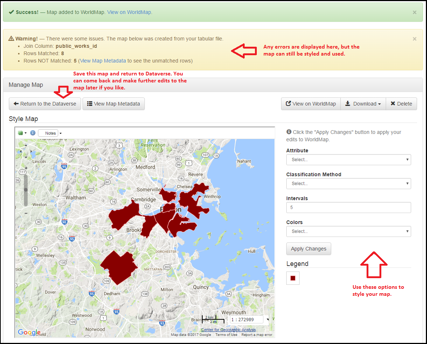Open the Colors select menu
The width and height of the screenshot is (427, 344).
pos(348,231)
